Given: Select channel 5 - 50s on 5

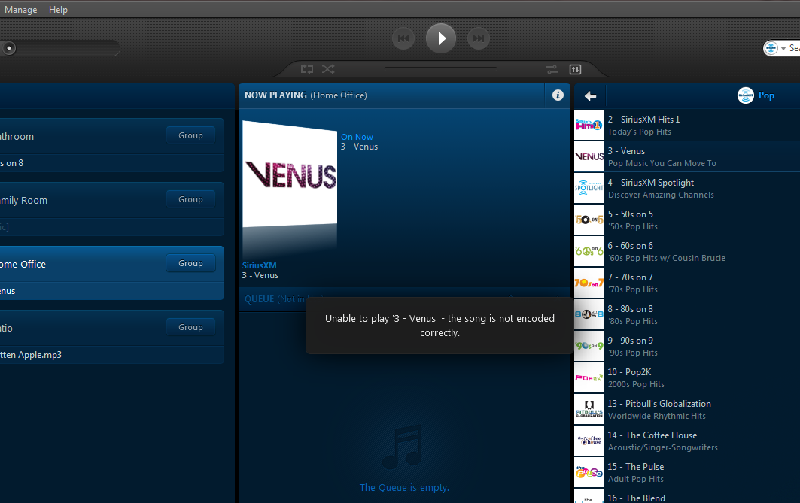Looking at the screenshot, I should [686, 220].
